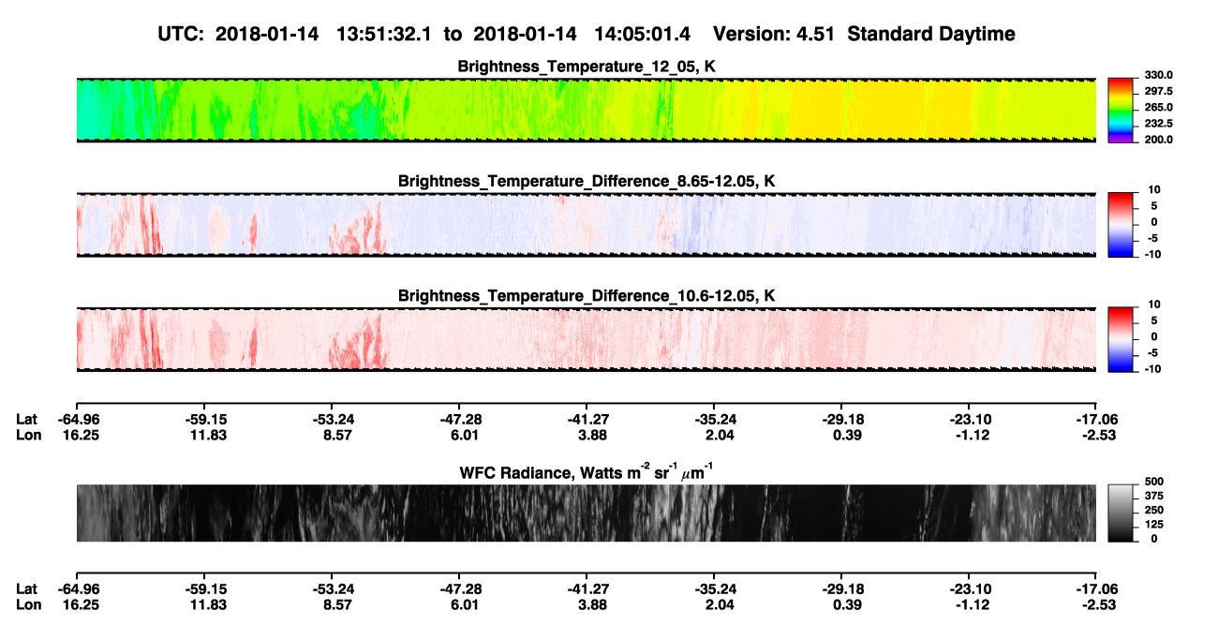Screen dimensions: 1218x625
Task: Click the 500 label on the WFC color bar
Action: coord(1155,480)
